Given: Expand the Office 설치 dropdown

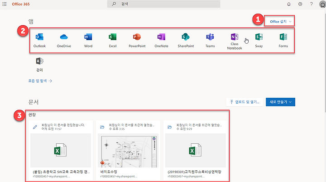Looking at the screenshot, I should click(279, 21).
